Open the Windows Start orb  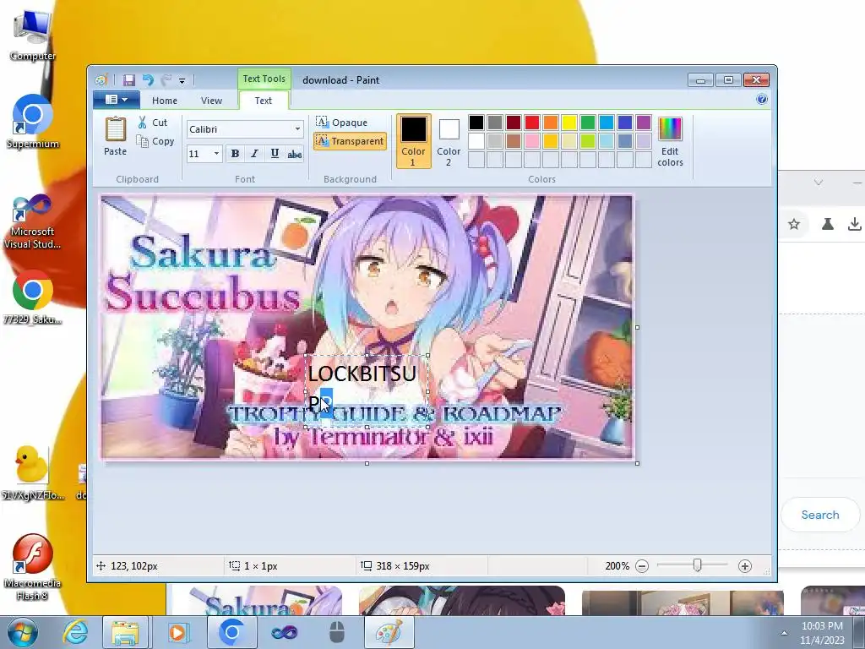[x=23, y=632]
